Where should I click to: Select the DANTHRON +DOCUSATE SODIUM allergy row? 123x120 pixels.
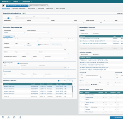point(101,39)
